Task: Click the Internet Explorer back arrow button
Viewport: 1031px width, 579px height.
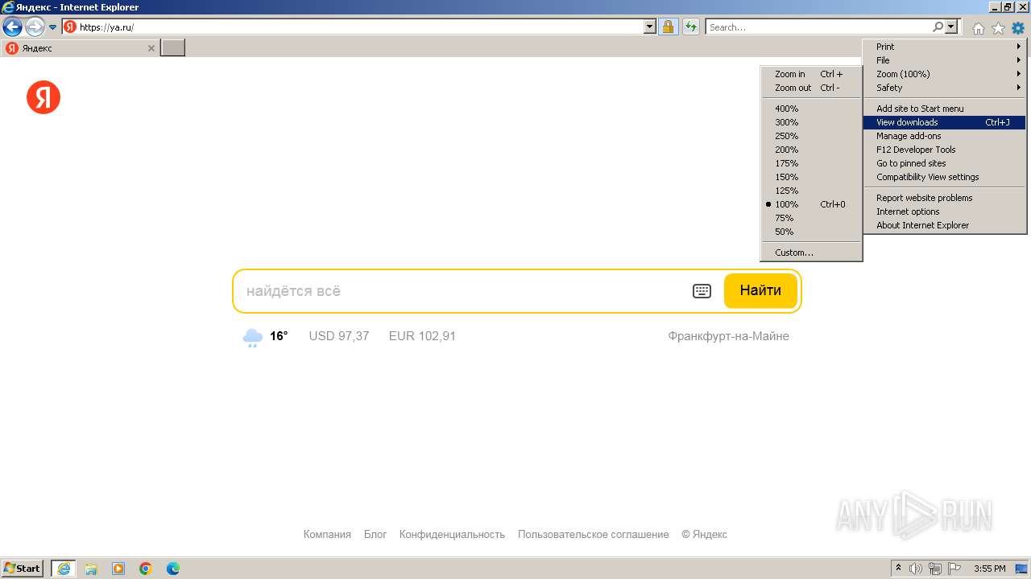Action: [12, 27]
